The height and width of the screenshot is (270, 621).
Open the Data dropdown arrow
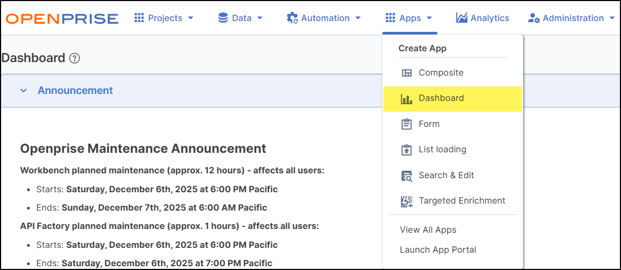click(260, 18)
